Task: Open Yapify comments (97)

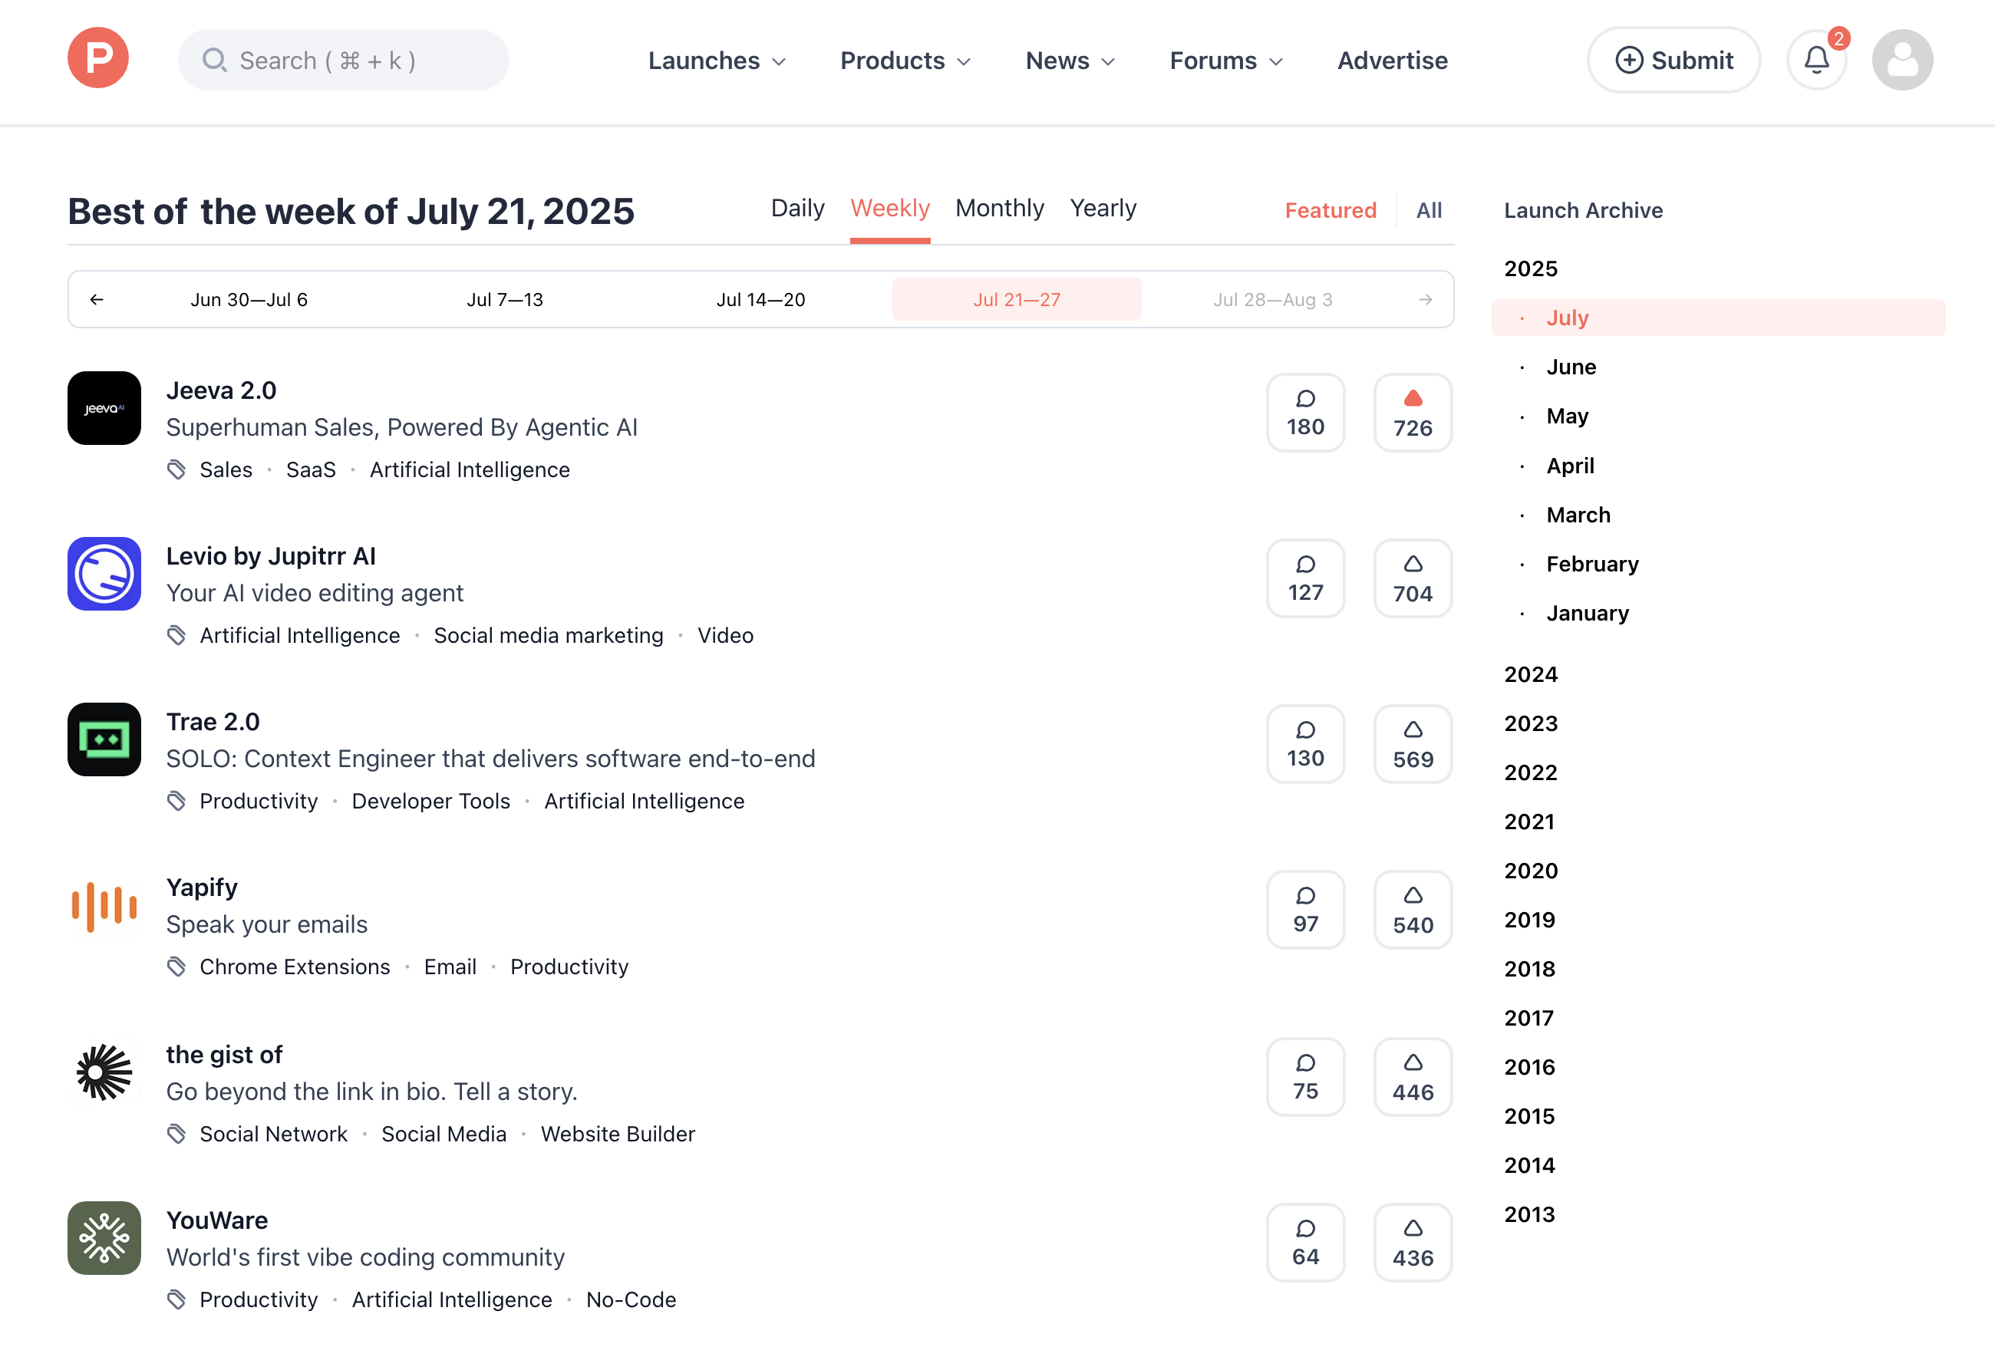Action: [x=1306, y=911]
